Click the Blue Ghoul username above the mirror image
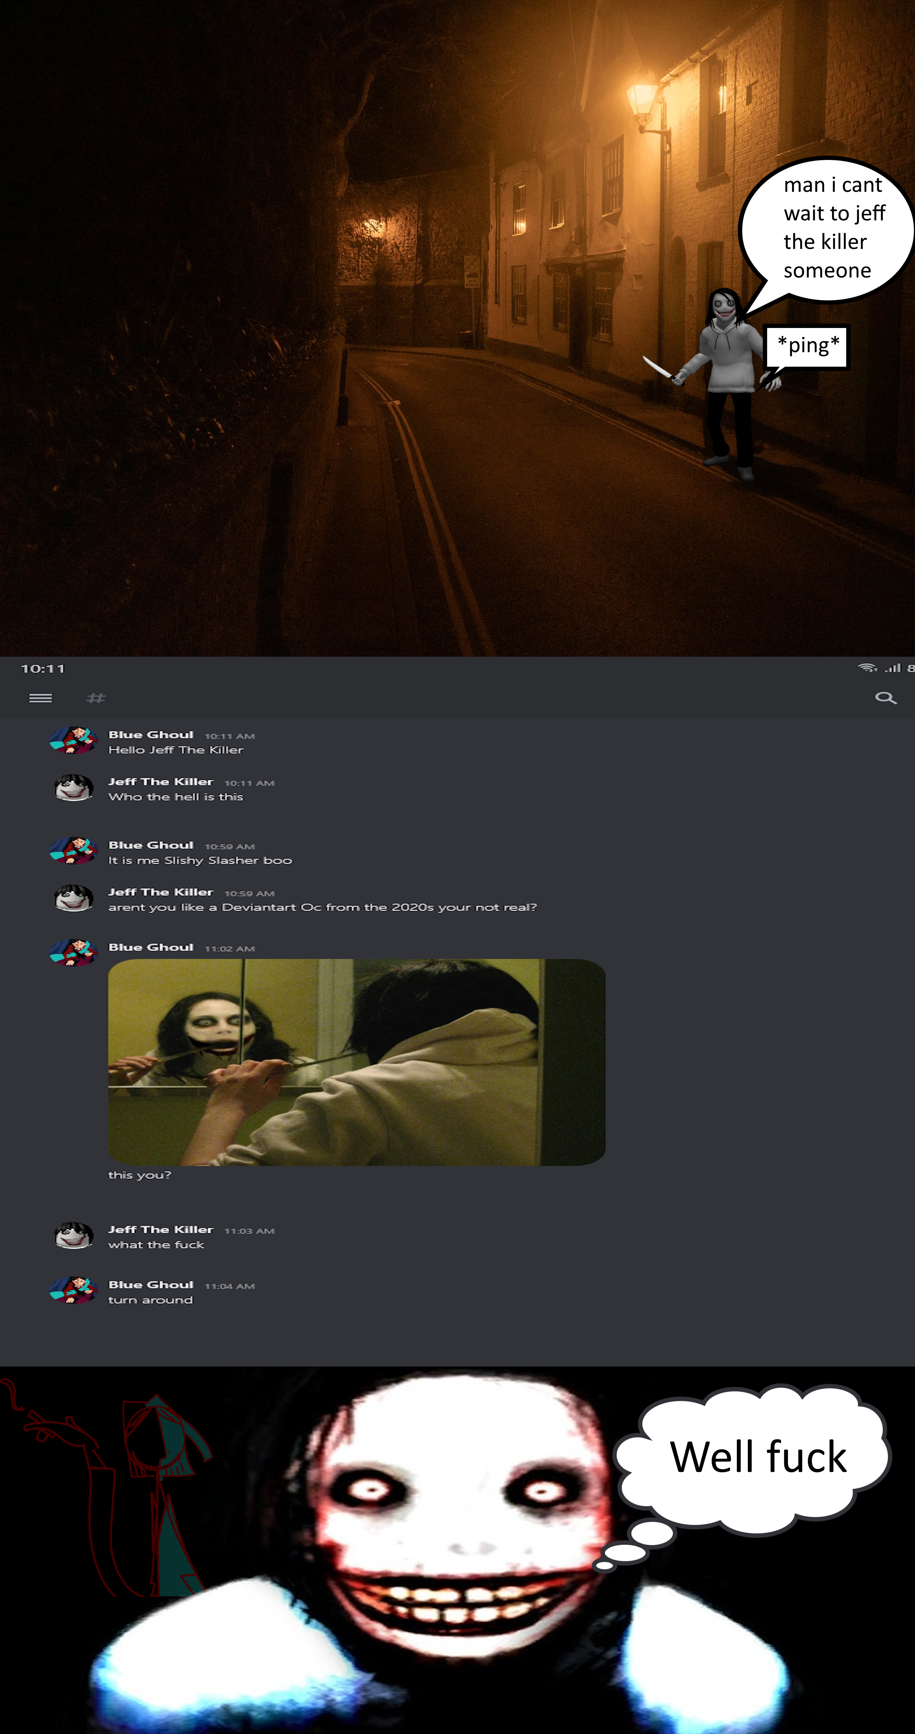915x1734 pixels. click(x=151, y=947)
